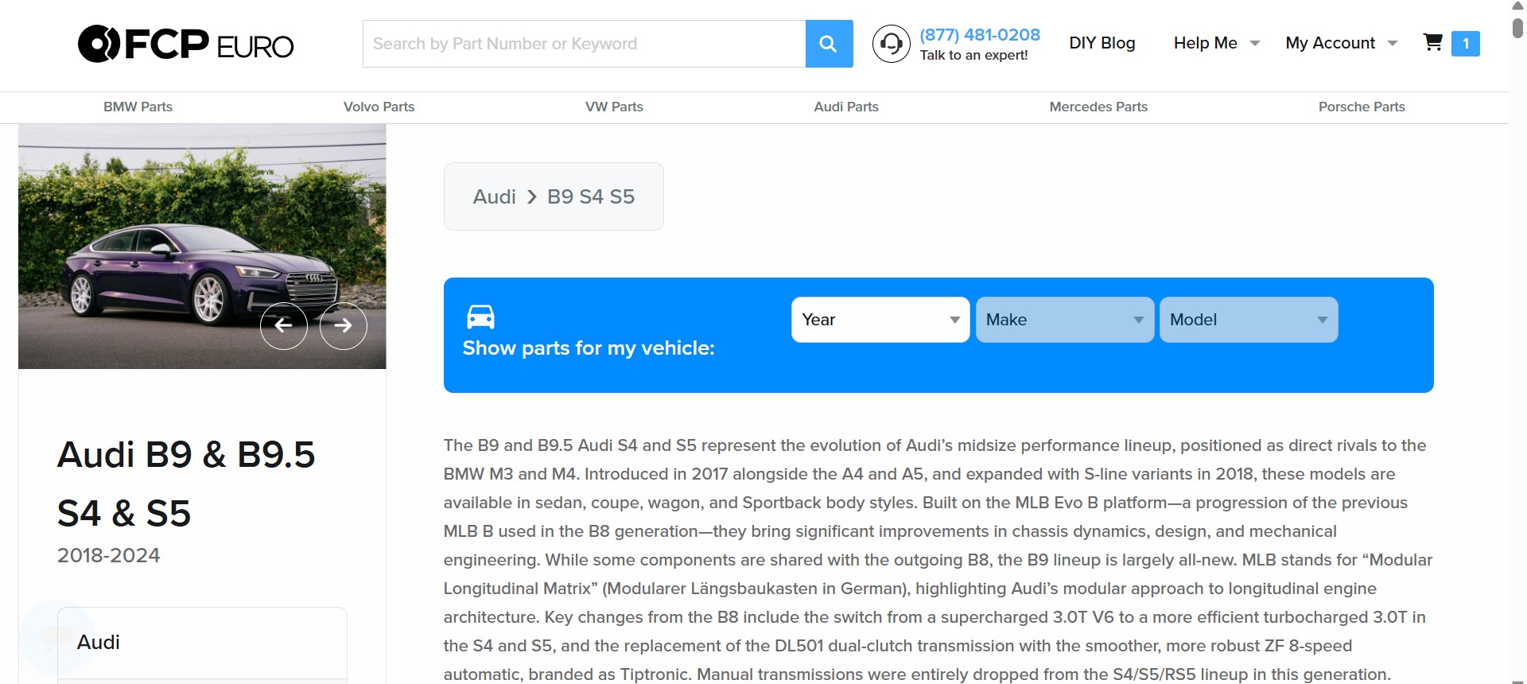Click the 'Talk to an expert!' text

973,56
